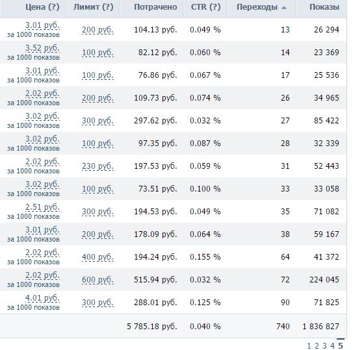The image size is (353, 350).
Task: Go to pagination page 2
Action: point(317,345)
